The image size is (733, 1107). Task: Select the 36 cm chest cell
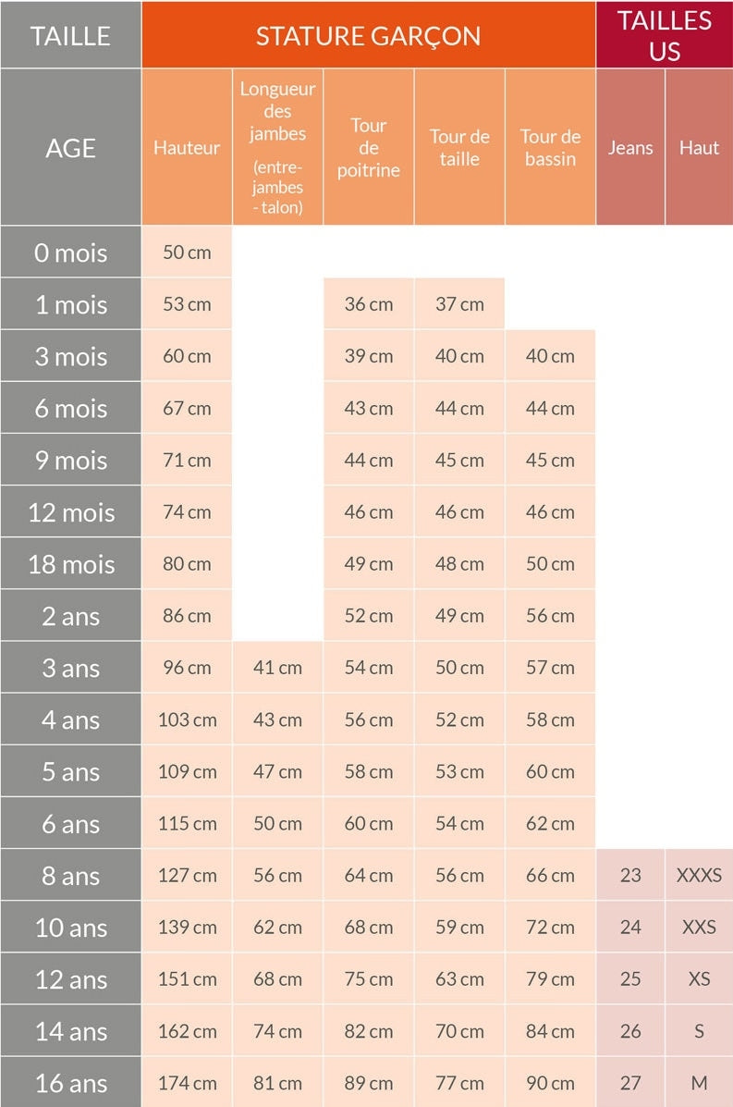(368, 304)
